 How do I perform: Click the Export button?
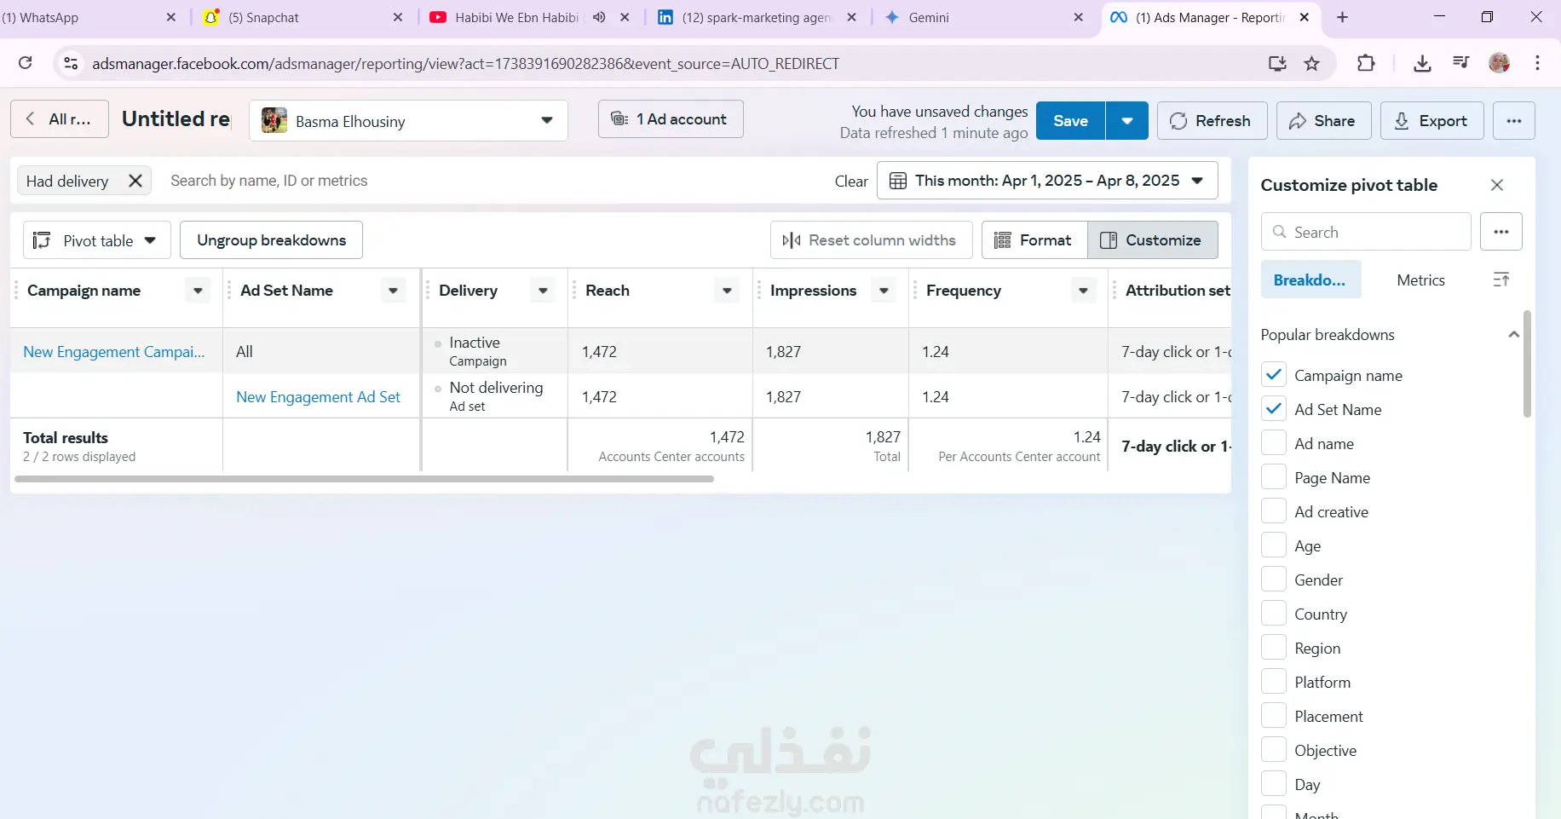coord(1432,121)
